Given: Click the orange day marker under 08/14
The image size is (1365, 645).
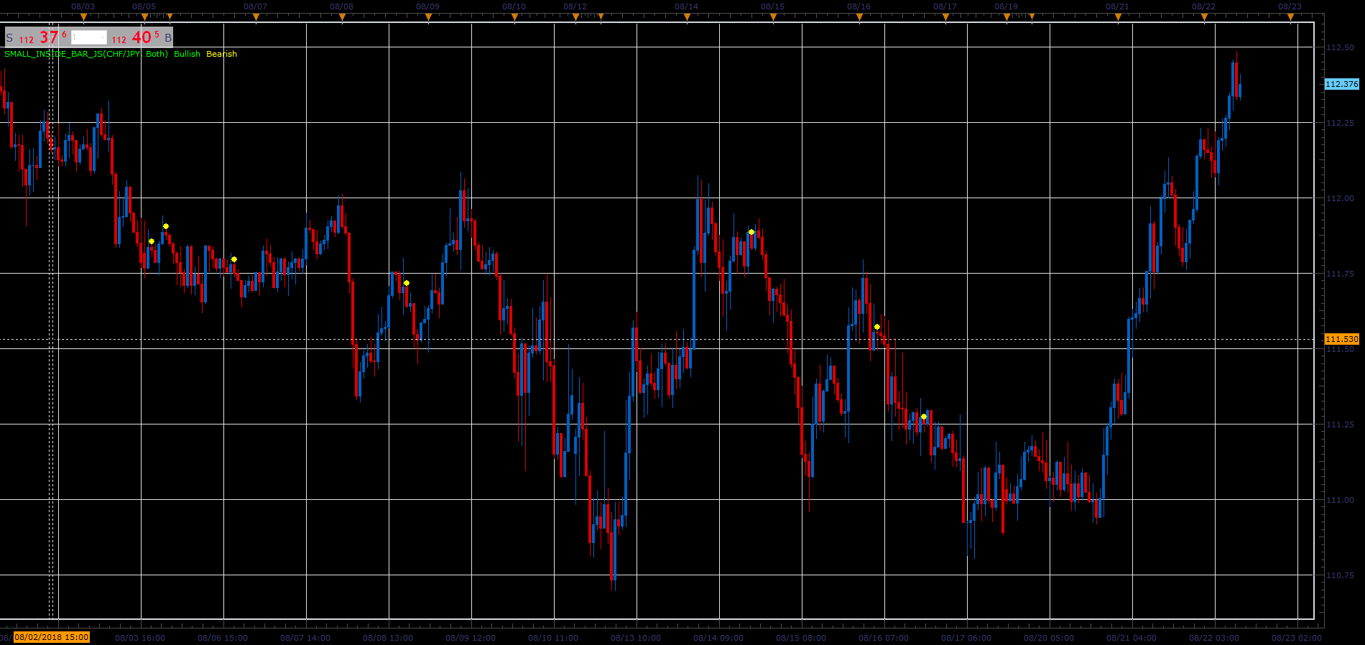Looking at the screenshot, I should point(687,17).
